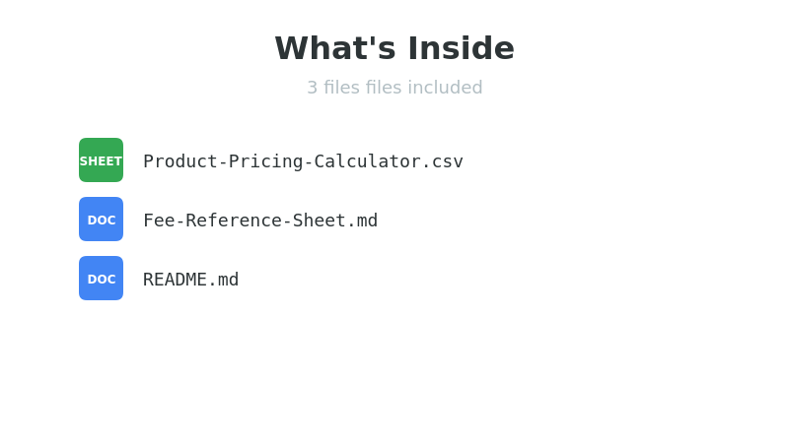The image size is (789, 443).
Task: Click the word "What's" in the heading
Action: [335, 48]
